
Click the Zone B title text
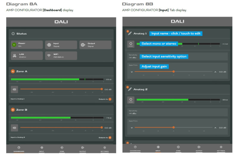[x=22, y=110]
